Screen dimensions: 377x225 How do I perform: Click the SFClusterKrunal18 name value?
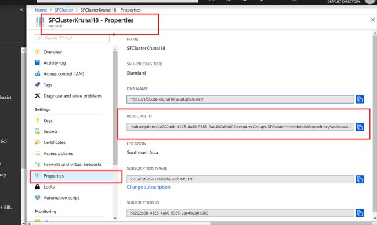tap(146, 48)
